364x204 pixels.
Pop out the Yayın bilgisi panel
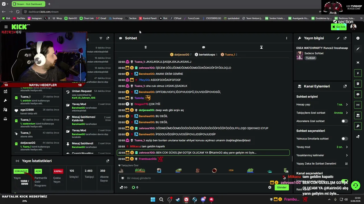pyautogui.click(x=345, y=38)
